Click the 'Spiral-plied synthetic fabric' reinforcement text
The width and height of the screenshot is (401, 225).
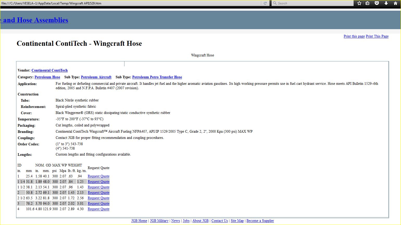point(76,107)
